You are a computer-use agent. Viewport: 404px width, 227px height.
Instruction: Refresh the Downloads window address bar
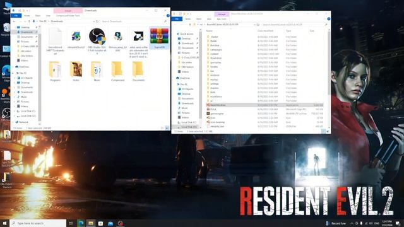coord(97,21)
